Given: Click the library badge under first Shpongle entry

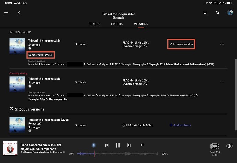Looking at the screenshot, I should (x=30, y=48).
